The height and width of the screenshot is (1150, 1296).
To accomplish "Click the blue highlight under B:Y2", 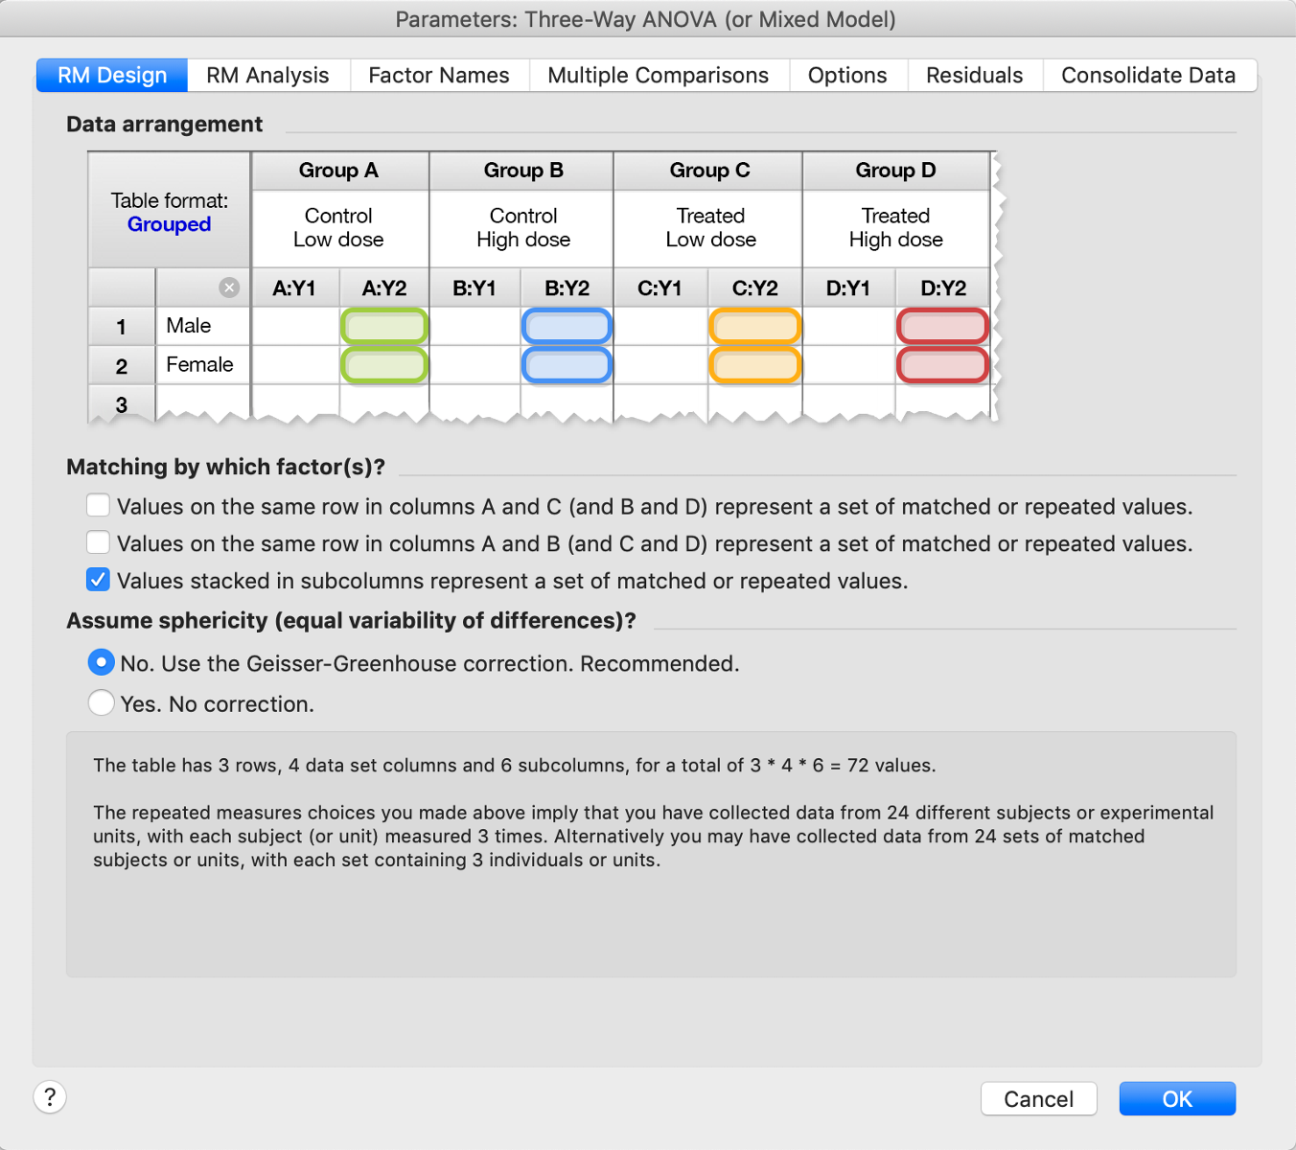I will (x=567, y=326).
